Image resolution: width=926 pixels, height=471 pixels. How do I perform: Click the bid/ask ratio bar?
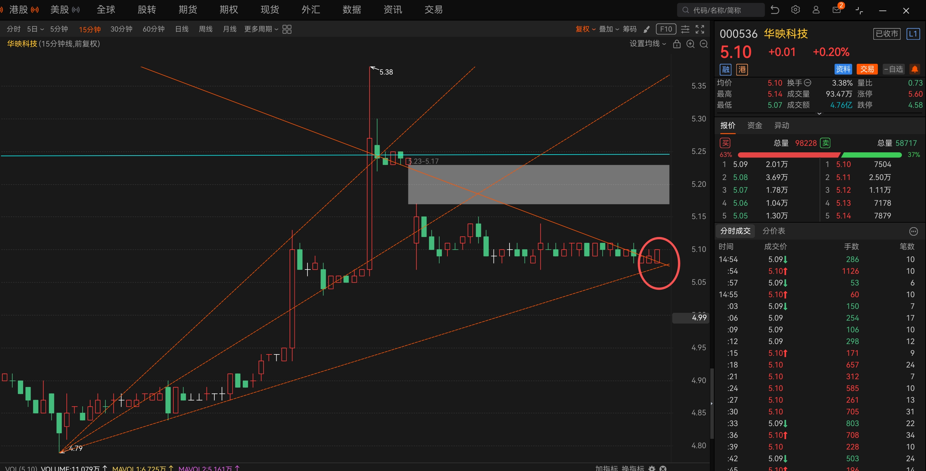820,155
